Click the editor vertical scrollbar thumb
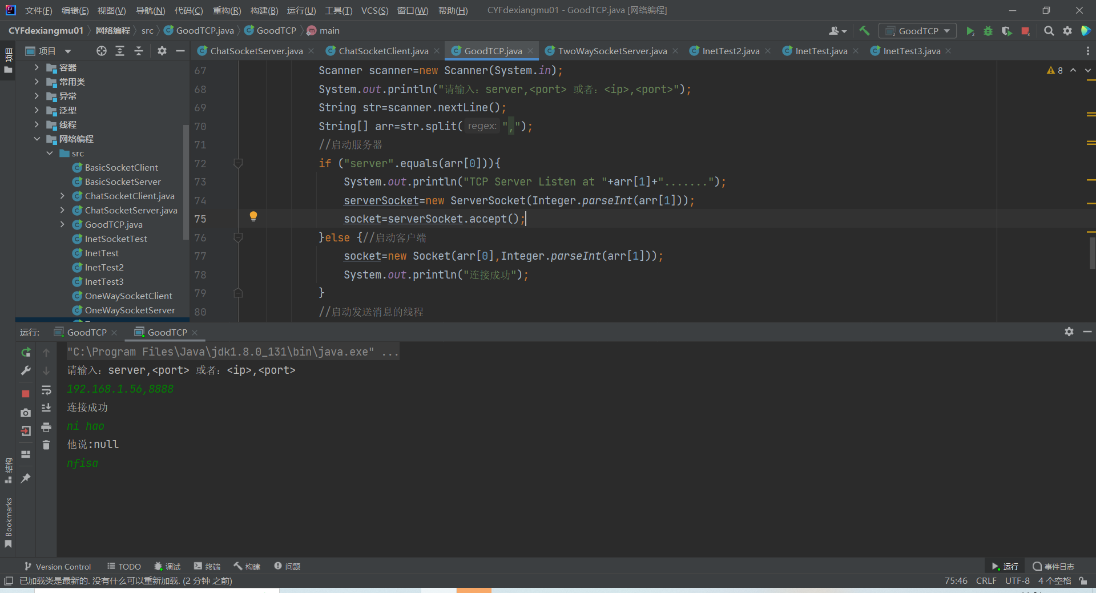Image resolution: width=1096 pixels, height=593 pixels. 1092,253
